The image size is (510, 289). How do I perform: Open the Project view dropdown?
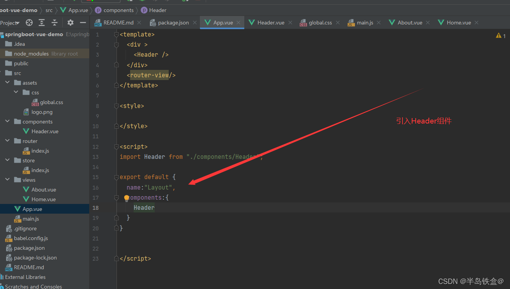pos(10,23)
